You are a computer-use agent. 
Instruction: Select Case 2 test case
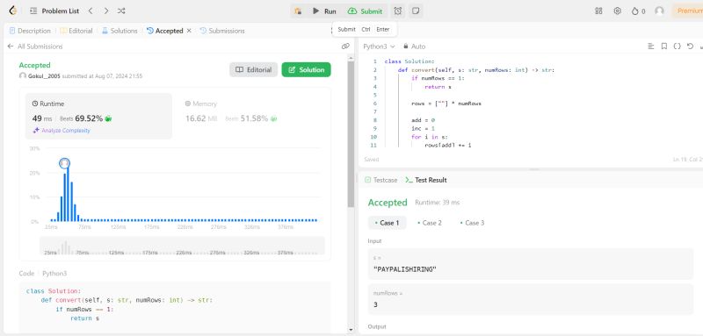click(x=430, y=223)
